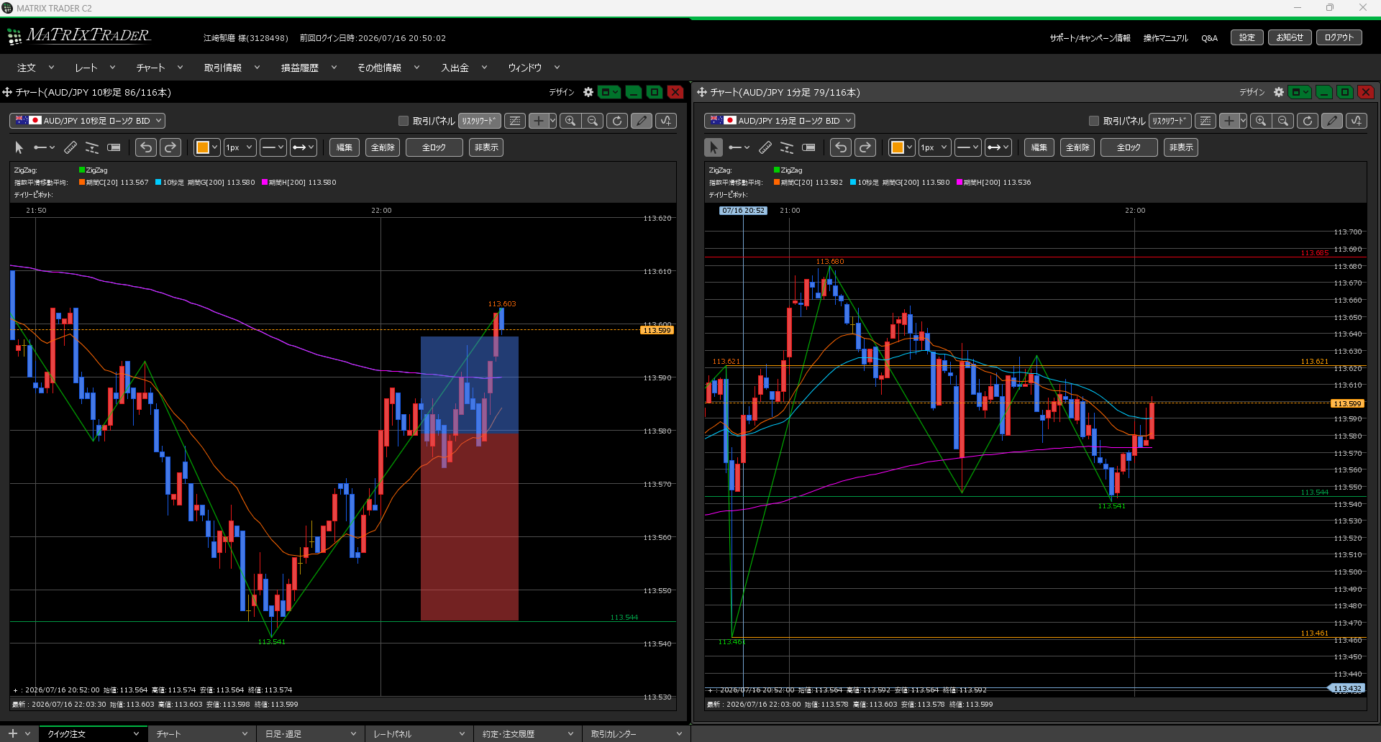The image size is (1381, 742).
Task: Select the text label tool in 1分足 chart
Action: click(808, 147)
